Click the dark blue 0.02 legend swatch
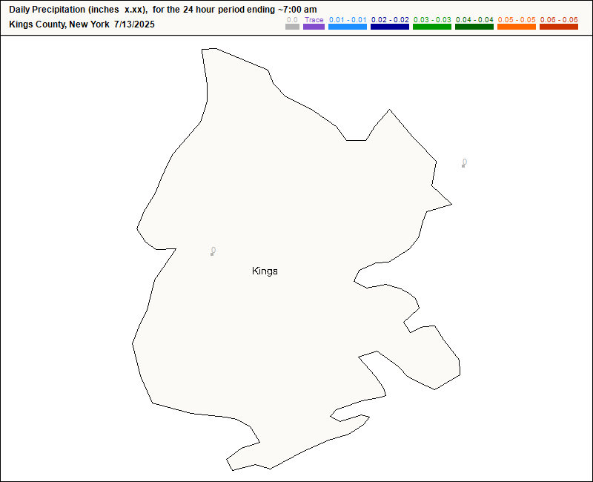 [x=390, y=27]
